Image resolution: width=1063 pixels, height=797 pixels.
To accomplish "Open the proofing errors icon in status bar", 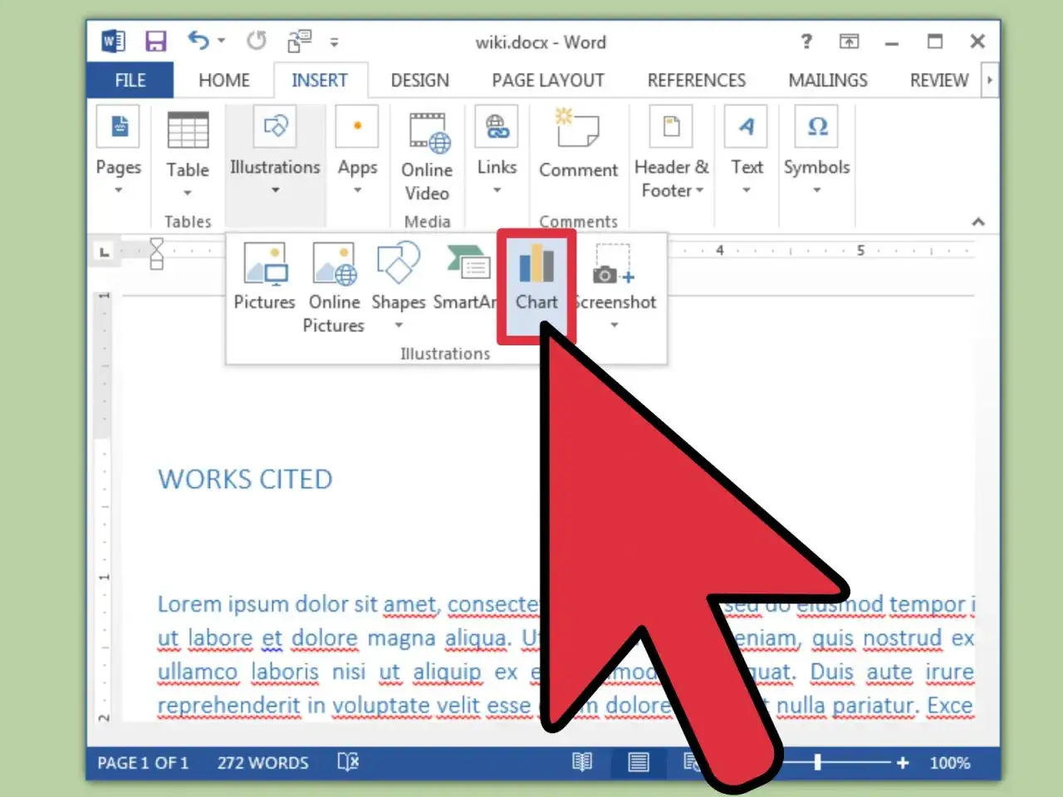I will coord(348,761).
